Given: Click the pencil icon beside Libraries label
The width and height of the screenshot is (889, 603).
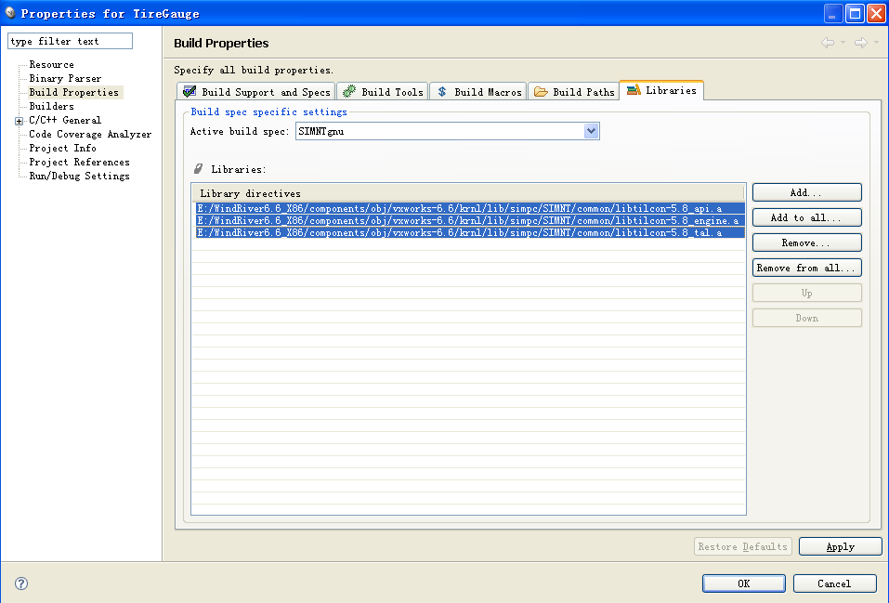Looking at the screenshot, I should [x=199, y=168].
